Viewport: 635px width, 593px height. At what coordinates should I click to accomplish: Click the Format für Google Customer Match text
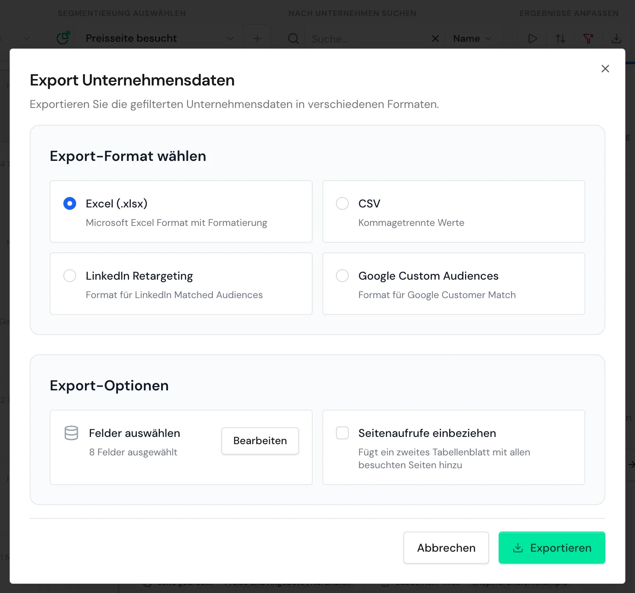pyautogui.click(x=437, y=295)
